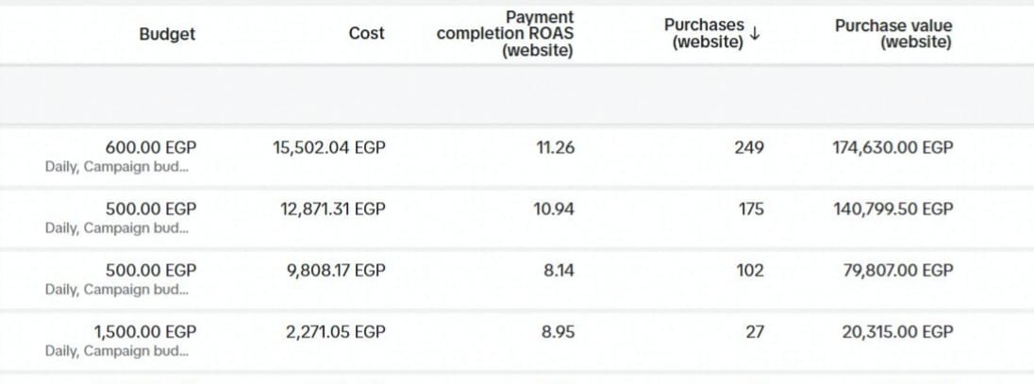Screen dimensions: 1034x384
Task: Click Purchase value (website) column header
Action: [892, 34]
